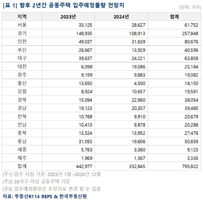This screenshot has height=202, width=203.
Task: Click Seoul total value 61,752
Action: tap(191, 25)
